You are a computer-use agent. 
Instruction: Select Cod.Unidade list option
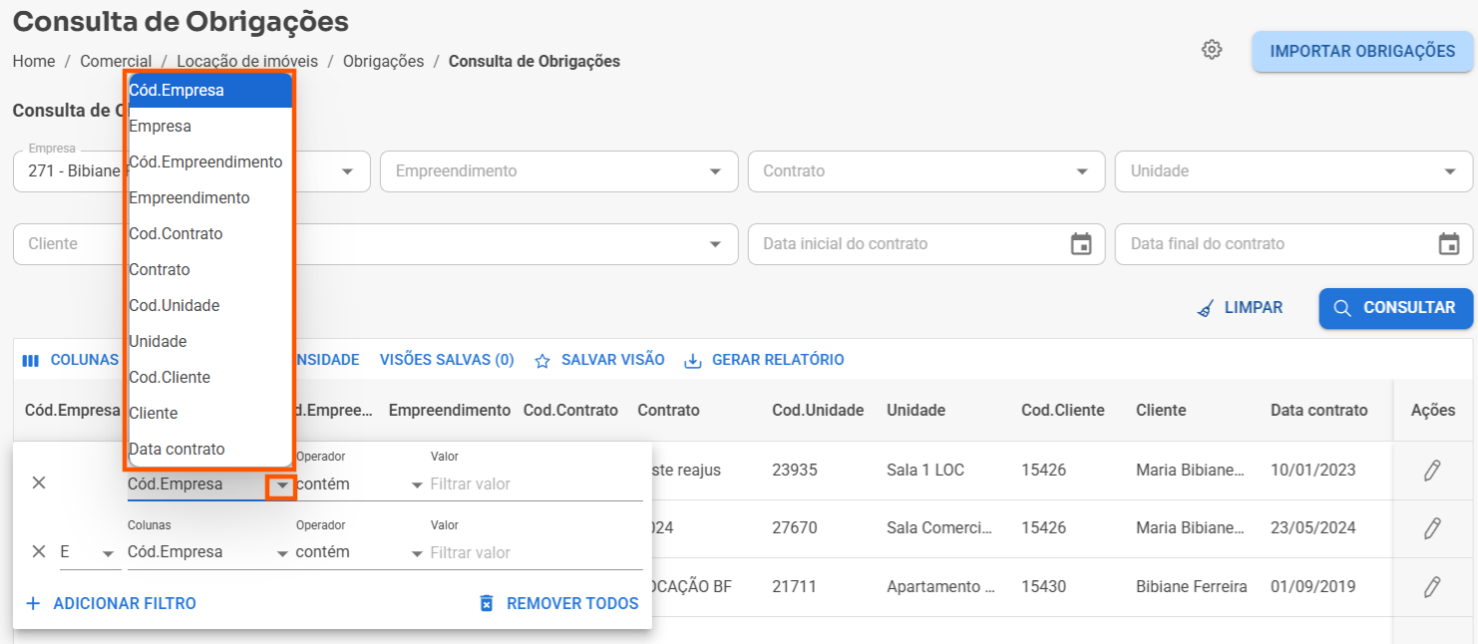[210, 305]
